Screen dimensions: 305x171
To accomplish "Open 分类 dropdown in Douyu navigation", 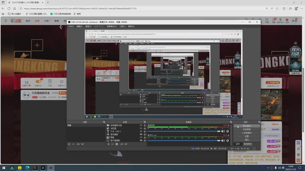I will (47, 21).
